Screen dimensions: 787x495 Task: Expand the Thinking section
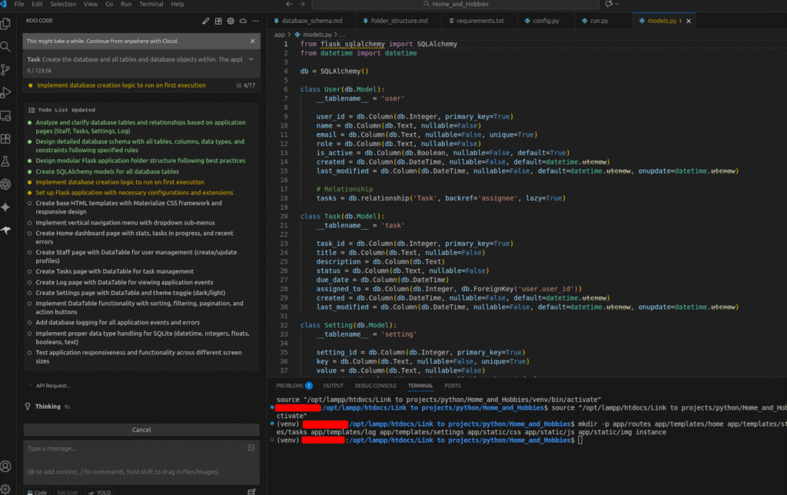point(48,406)
